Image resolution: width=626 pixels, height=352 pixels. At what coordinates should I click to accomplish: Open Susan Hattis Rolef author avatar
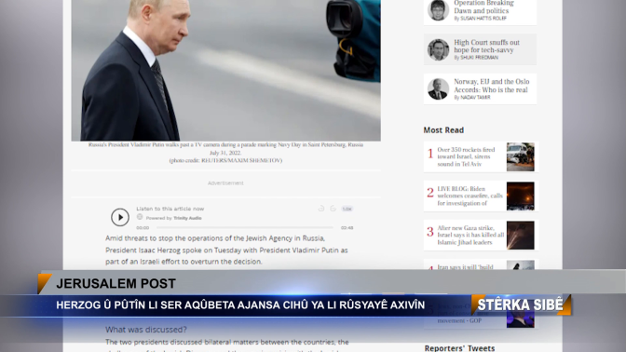(438, 9)
